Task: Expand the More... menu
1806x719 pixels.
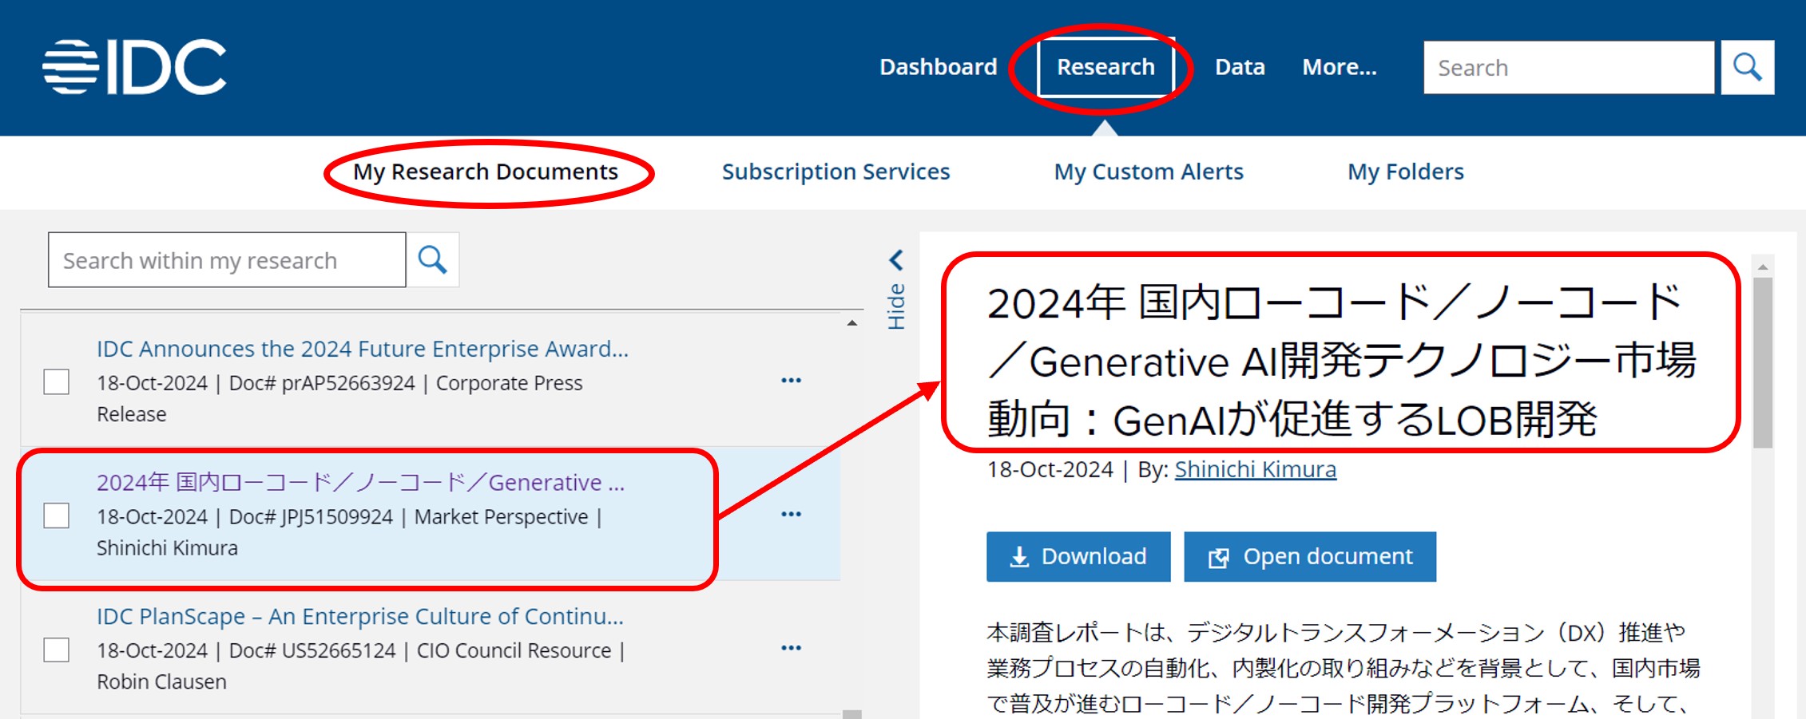Action: 1340,67
